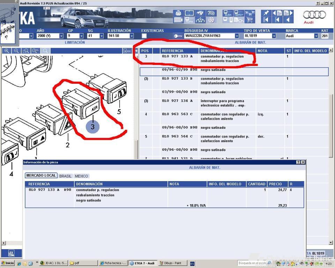335x268 pixels.
Task: Open the DEPOT connection icon
Action: tap(239, 13)
